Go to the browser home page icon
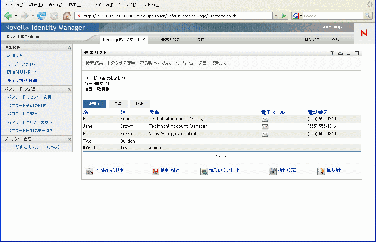Screen dimensions: 376x242 (67, 16)
